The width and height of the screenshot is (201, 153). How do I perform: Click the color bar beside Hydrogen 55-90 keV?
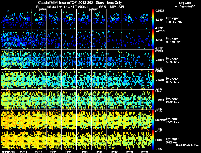point(153,60)
